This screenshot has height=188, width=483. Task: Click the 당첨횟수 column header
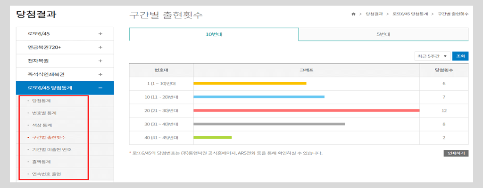444,70
